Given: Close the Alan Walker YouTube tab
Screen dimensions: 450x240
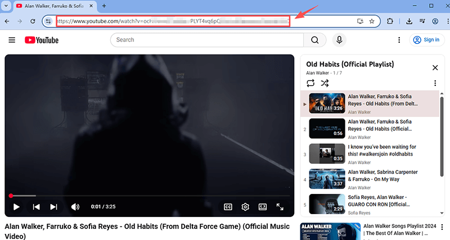Looking at the screenshot, I should click(x=91, y=6).
